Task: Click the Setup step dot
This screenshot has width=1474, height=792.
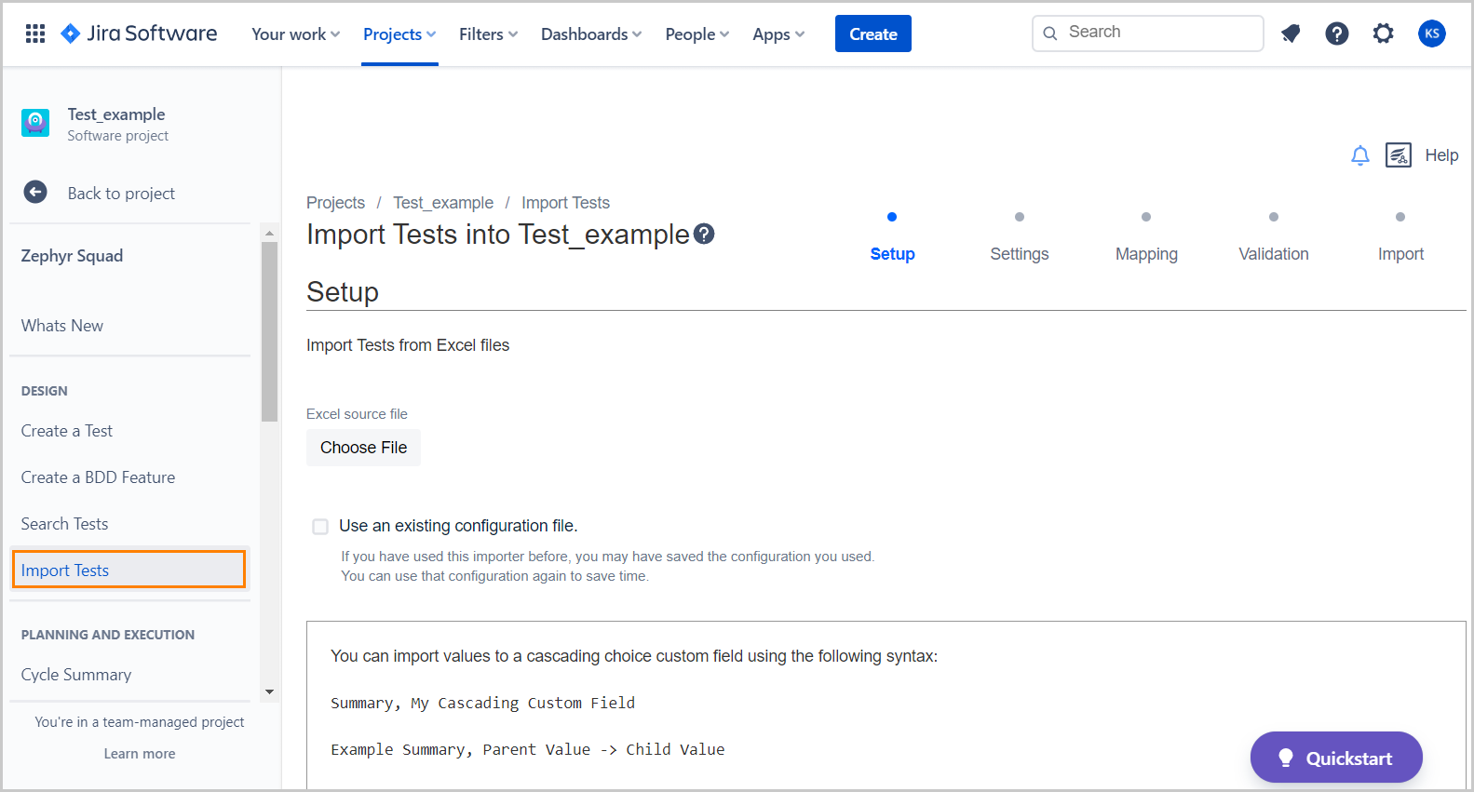Action: [x=892, y=217]
